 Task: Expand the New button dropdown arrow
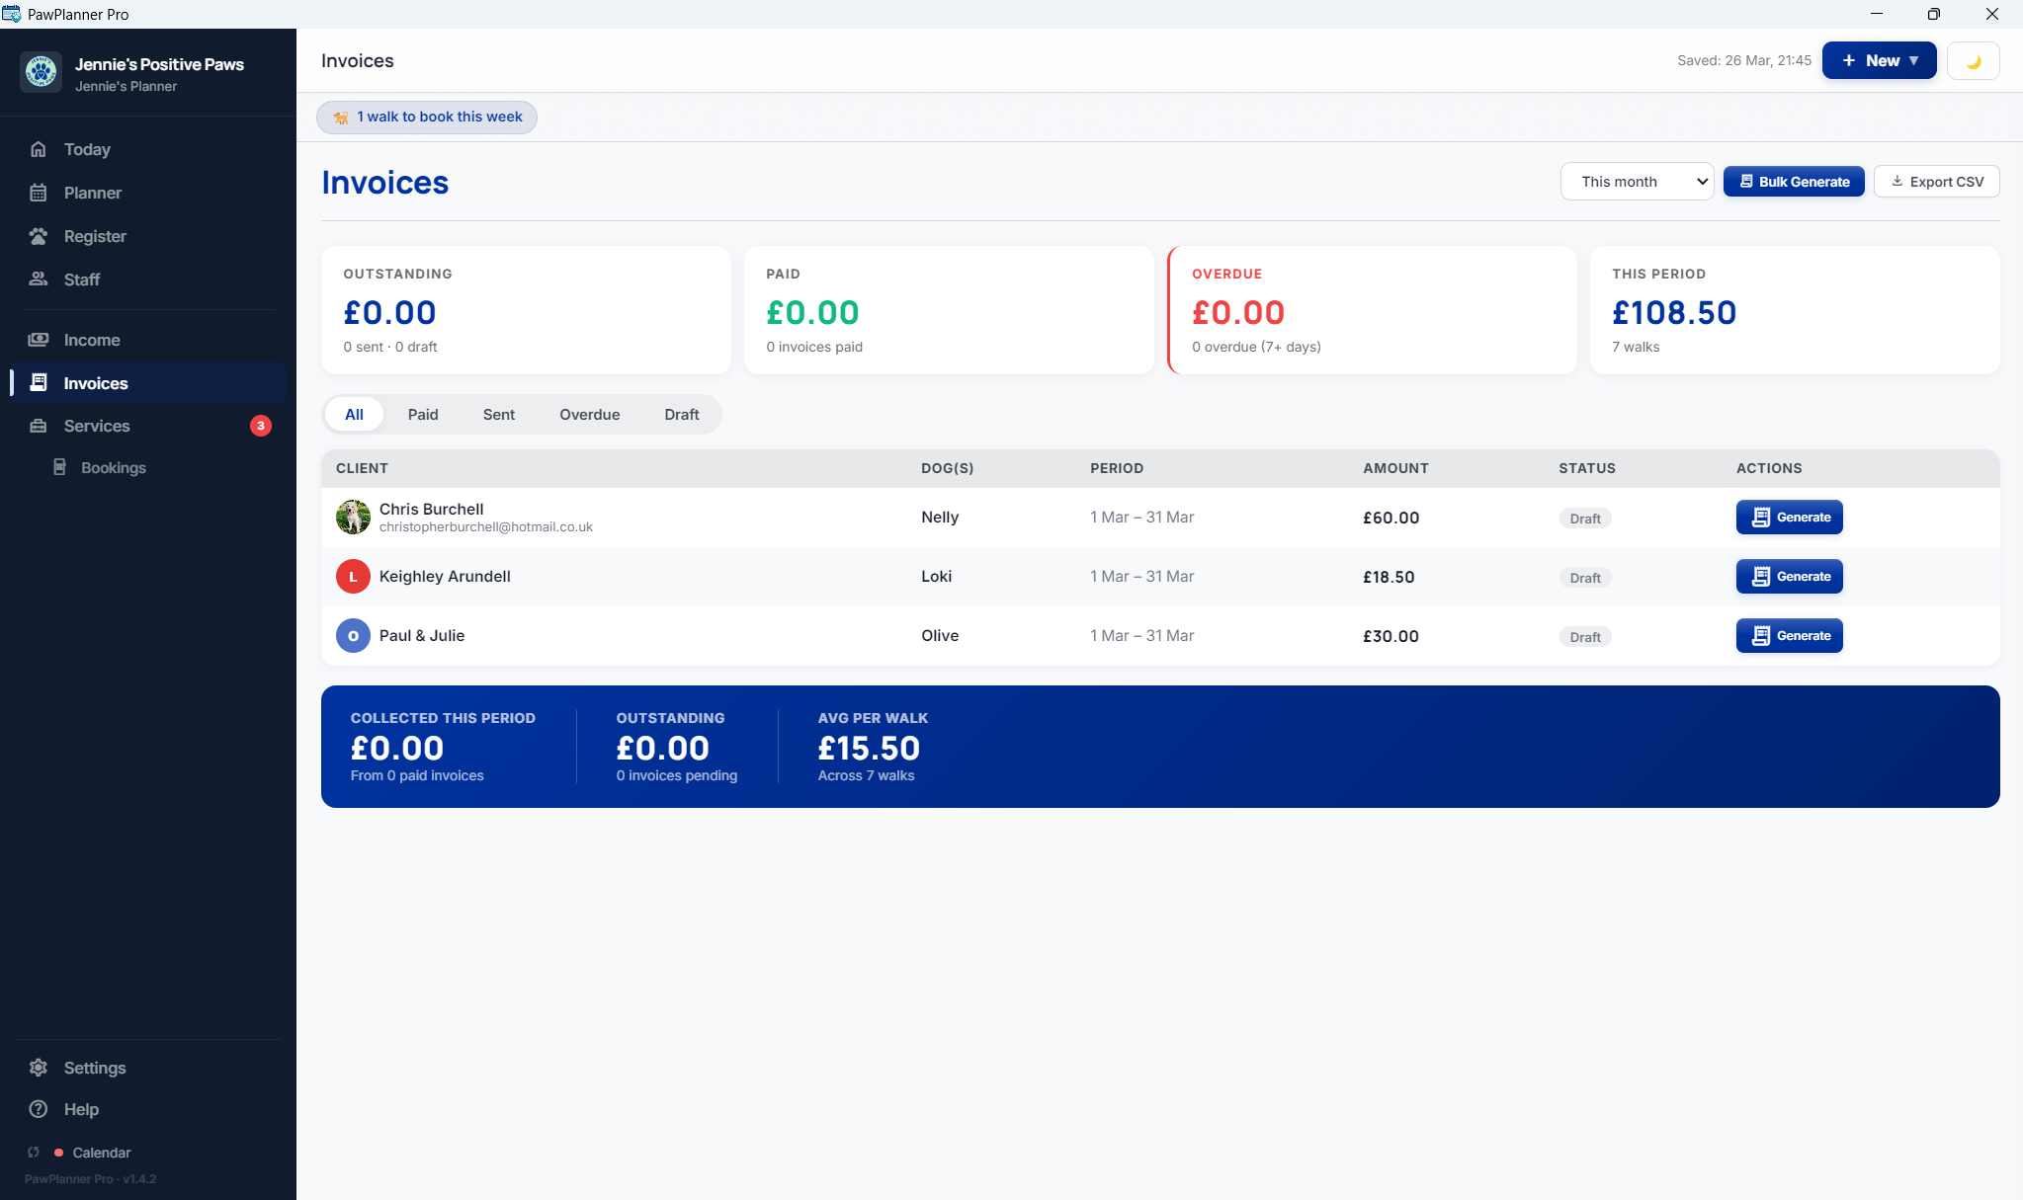click(1913, 60)
